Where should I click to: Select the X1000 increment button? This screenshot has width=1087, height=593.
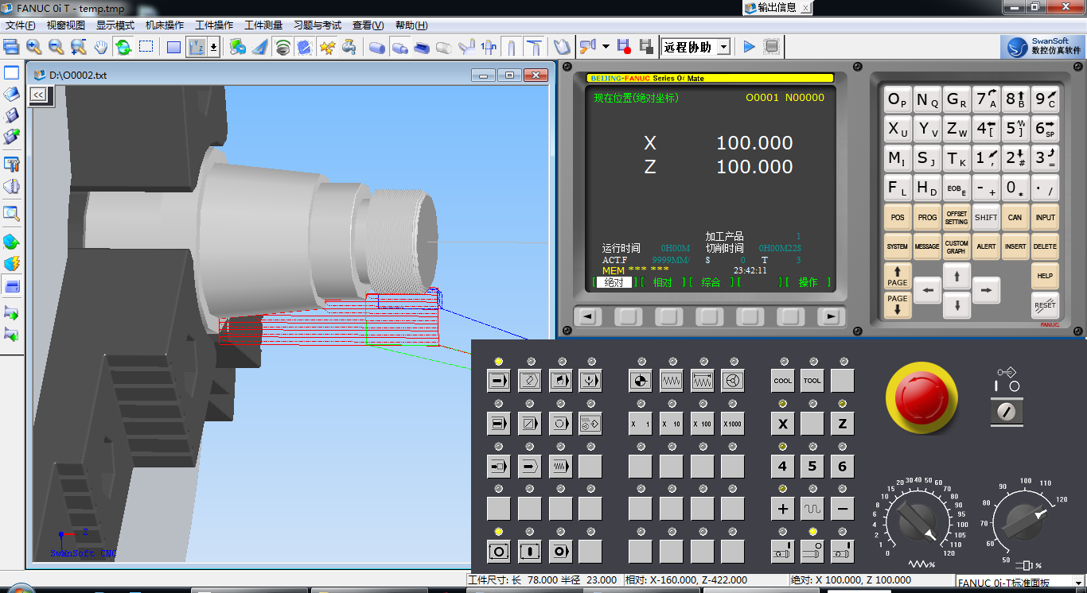tap(733, 424)
